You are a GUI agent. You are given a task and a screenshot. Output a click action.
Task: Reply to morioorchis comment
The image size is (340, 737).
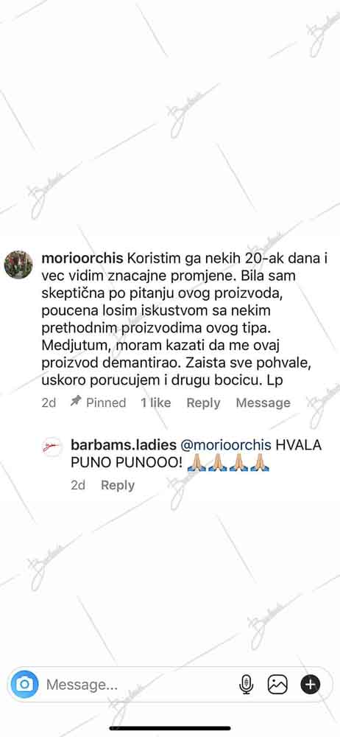(x=203, y=403)
